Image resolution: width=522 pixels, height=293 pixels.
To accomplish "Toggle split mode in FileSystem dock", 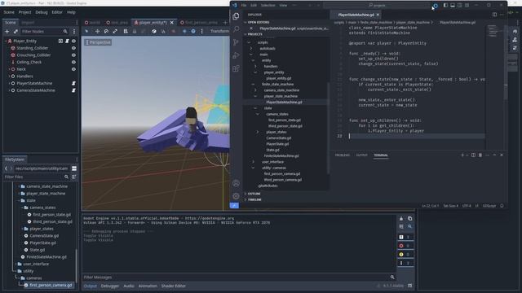I will (x=74, y=168).
